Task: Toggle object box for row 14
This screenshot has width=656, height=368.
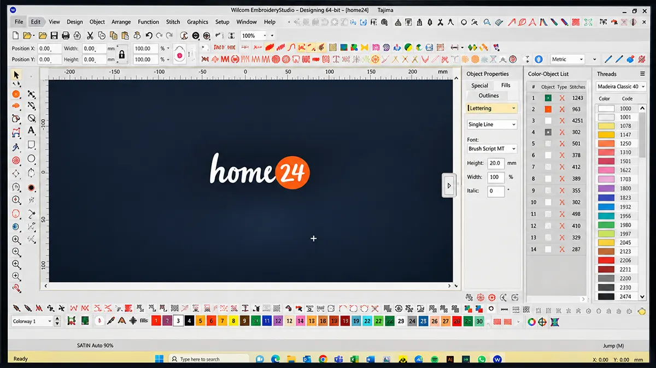Action: coord(548,249)
